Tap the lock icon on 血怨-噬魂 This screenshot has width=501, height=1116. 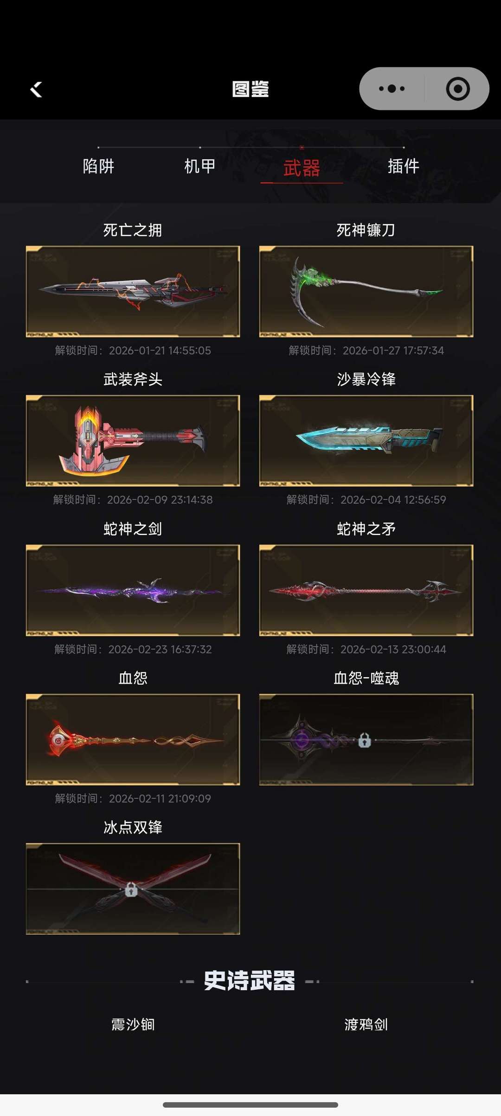[365, 740]
